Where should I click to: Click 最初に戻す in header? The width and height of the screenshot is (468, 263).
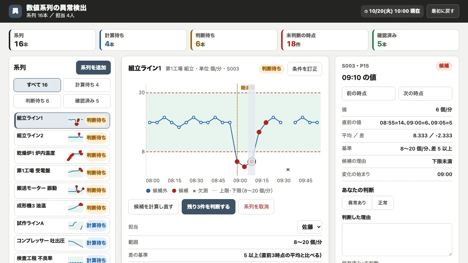pyautogui.click(x=443, y=11)
